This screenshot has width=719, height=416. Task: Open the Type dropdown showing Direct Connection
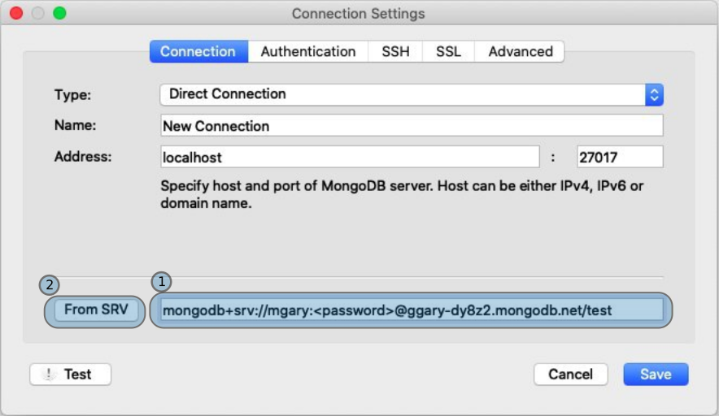point(412,94)
